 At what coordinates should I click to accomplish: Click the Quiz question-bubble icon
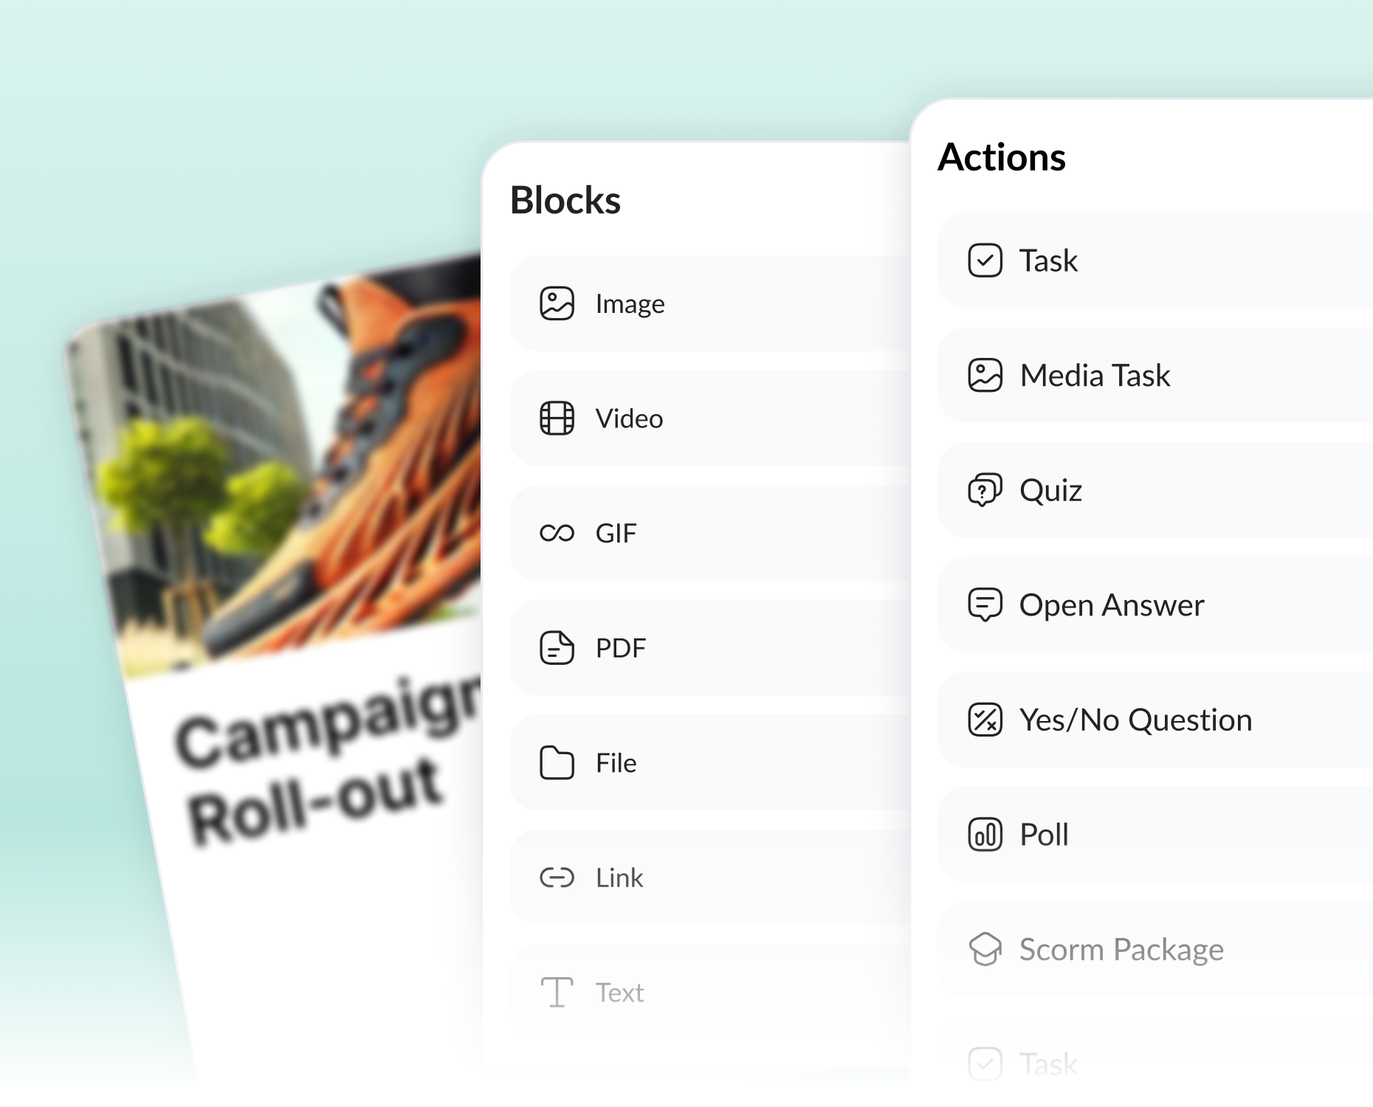(x=985, y=490)
